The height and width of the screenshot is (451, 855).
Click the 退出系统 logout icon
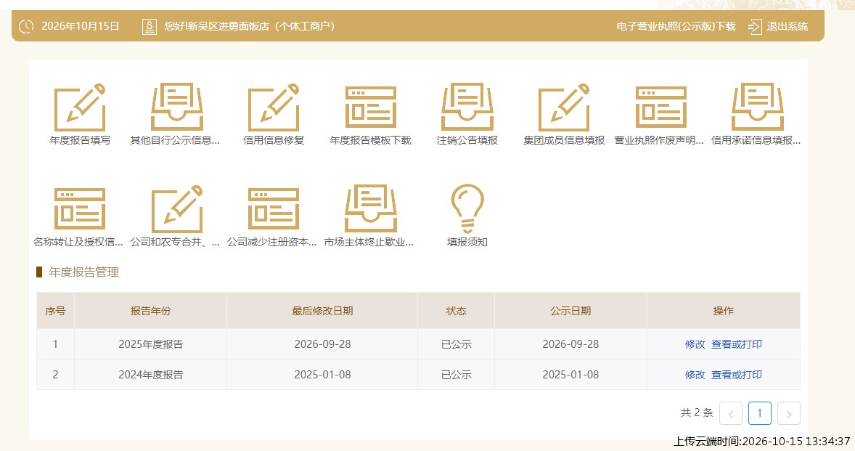[755, 26]
